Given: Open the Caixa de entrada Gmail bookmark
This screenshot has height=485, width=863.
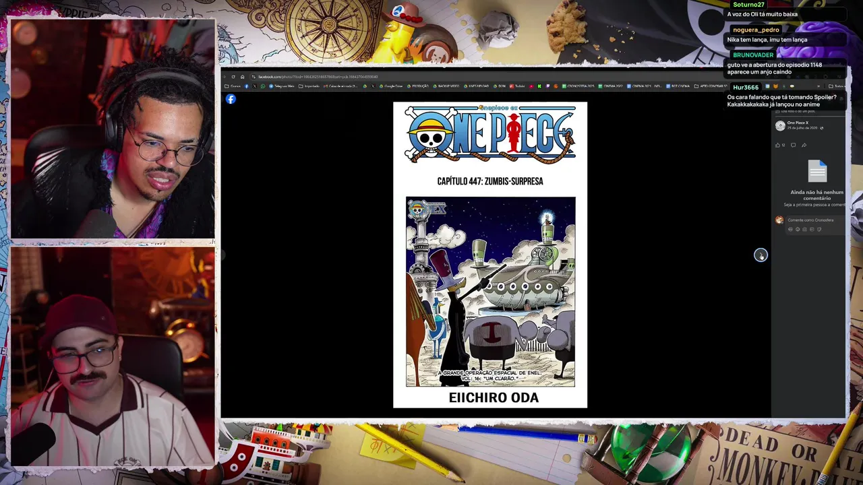Looking at the screenshot, I should click(340, 86).
